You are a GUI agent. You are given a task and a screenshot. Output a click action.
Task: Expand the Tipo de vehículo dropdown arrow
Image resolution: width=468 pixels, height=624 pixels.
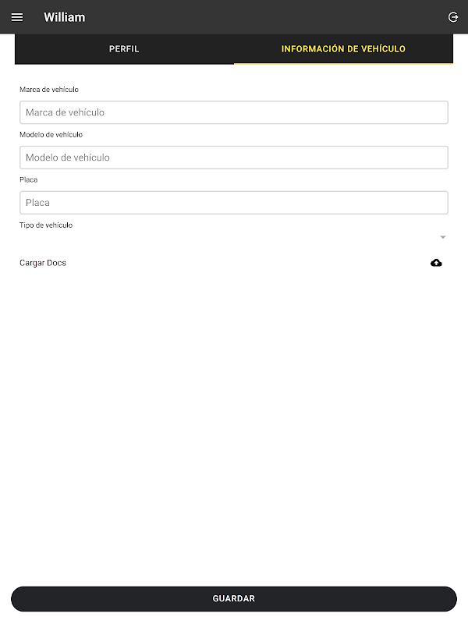[x=442, y=237]
